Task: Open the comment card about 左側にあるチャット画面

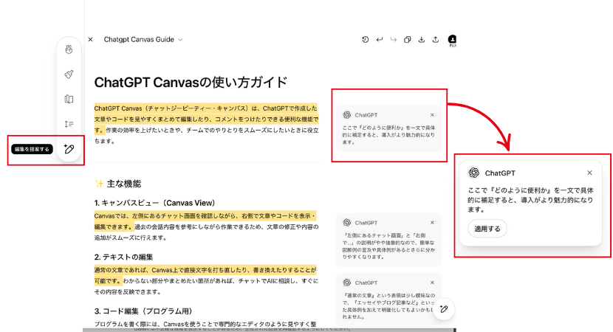Action: [x=388, y=240]
